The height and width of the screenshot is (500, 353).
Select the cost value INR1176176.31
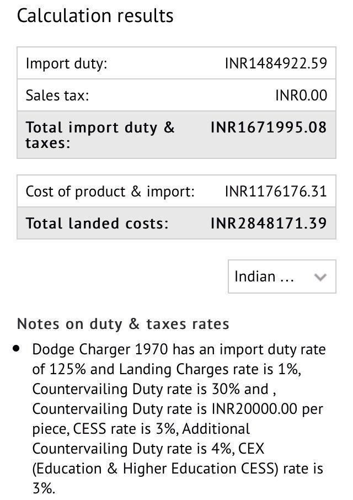pyautogui.click(x=275, y=192)
